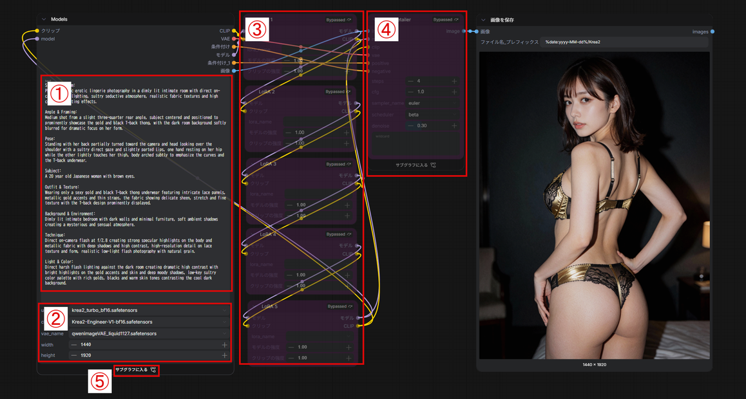Increase the detailer steps value with plus

454,81
